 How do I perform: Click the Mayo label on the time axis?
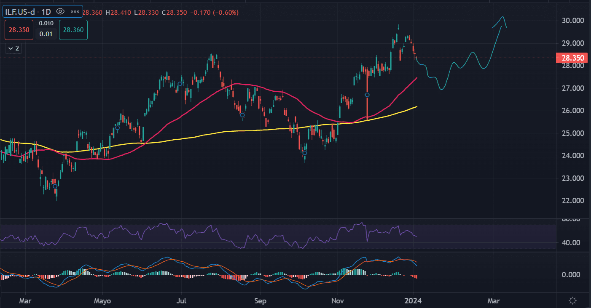coord(102,301)
